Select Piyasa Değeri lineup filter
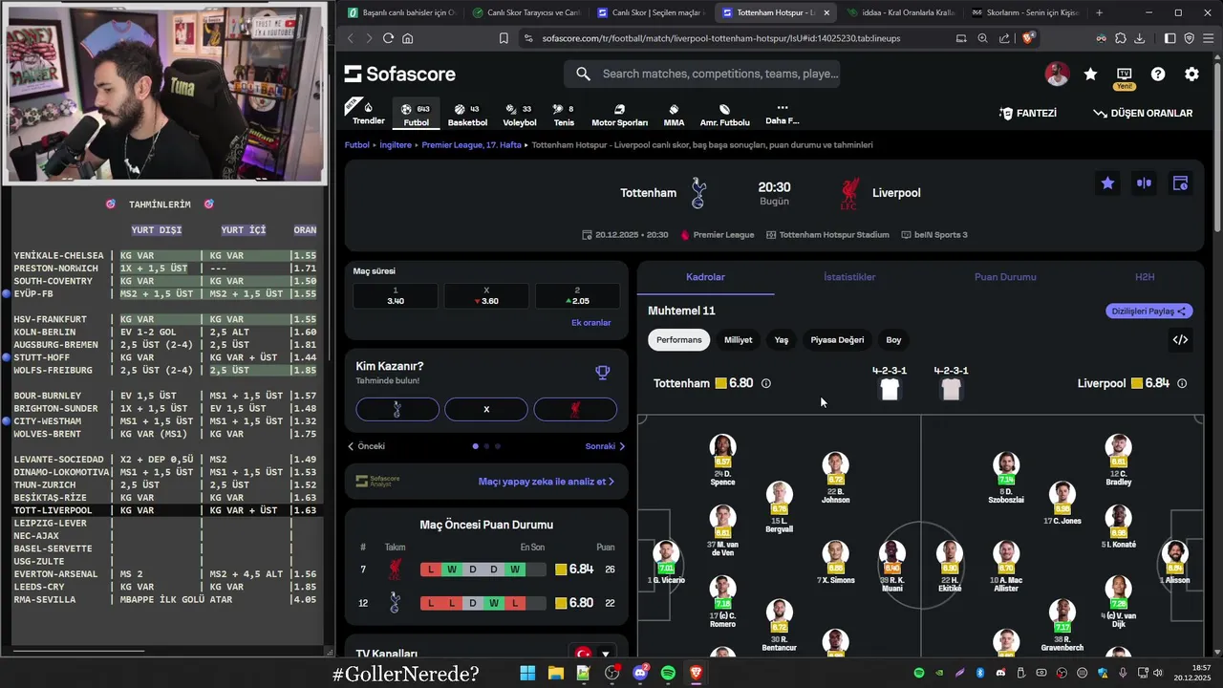The image size is (1223, 688). 837,340
